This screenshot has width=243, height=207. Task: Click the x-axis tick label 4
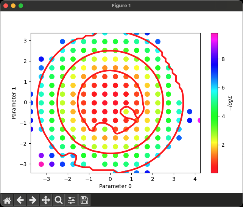click(x=195, y=179)
